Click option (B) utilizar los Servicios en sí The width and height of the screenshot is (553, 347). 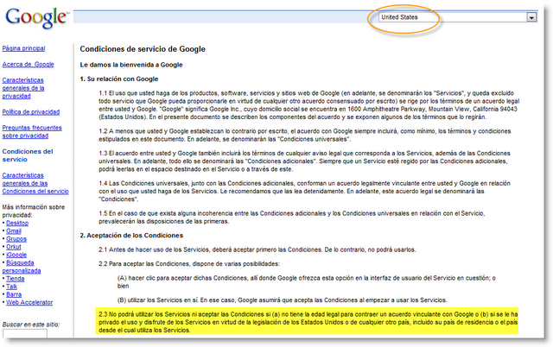pyautogui.click(x=283, y=300)
